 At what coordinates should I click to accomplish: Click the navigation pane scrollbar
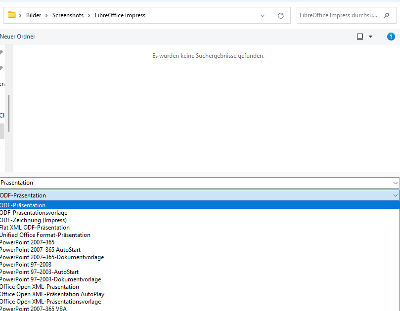click(9, 114)
